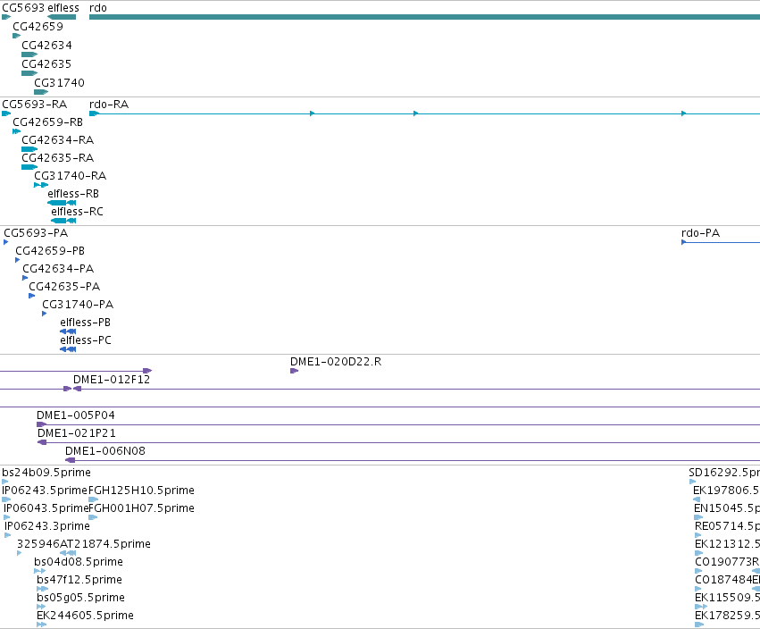Select the EN15045 EST label
The width and height of the screenshot is (760, 629).
point(727,508)
